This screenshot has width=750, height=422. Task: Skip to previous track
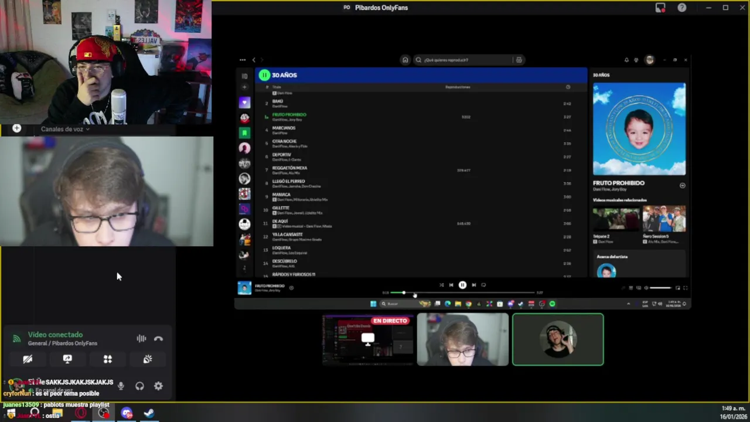[x=451, y=285]
